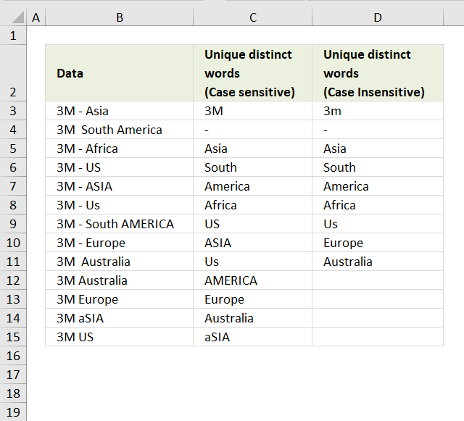Click the dash cell in column D
This screenshot has height=421, width=464.
(x=378, y=130)
